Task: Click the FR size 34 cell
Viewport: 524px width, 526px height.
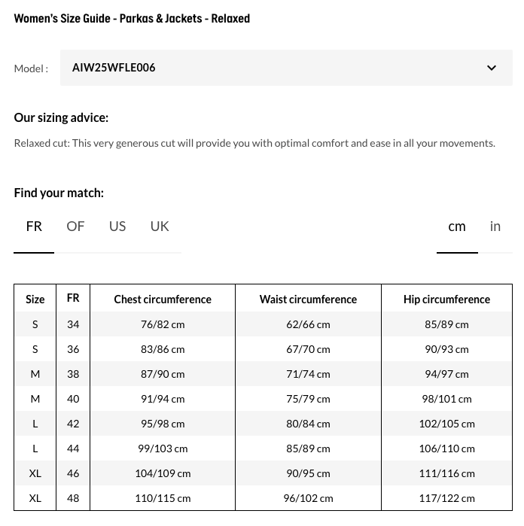Action: [x=73, y=324]
